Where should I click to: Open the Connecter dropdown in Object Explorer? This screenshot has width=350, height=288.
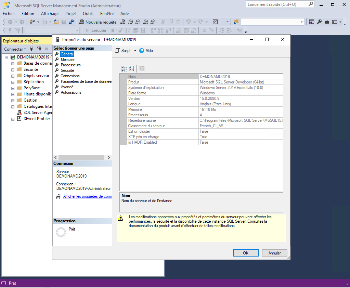(15, 49)
